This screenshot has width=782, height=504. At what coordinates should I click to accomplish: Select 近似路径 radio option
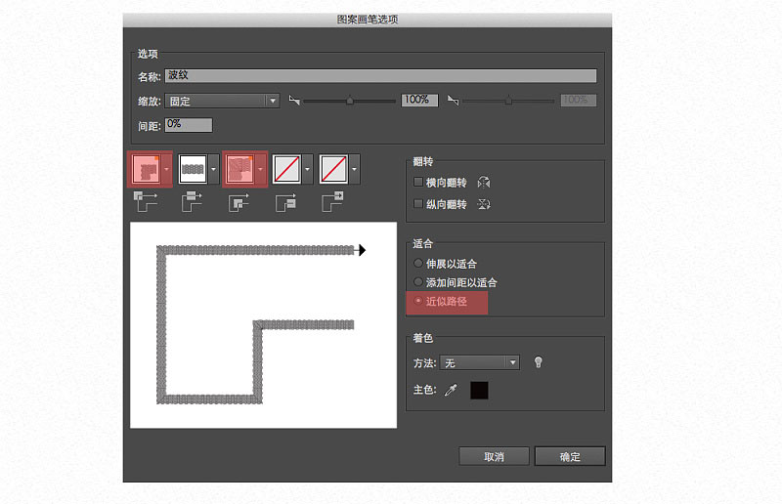tap(418, 301)
